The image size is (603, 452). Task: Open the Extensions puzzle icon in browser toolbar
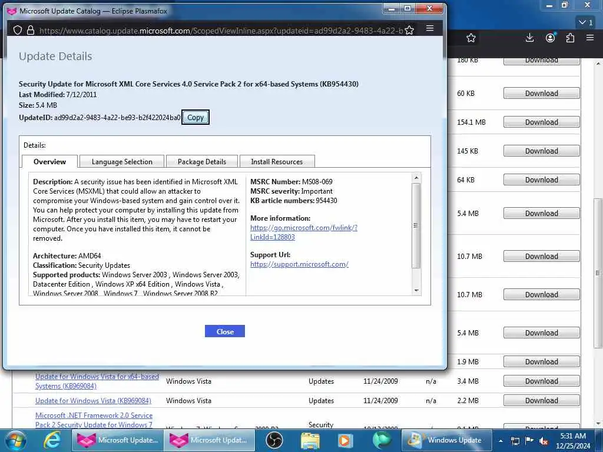click(x=570, y=38)
